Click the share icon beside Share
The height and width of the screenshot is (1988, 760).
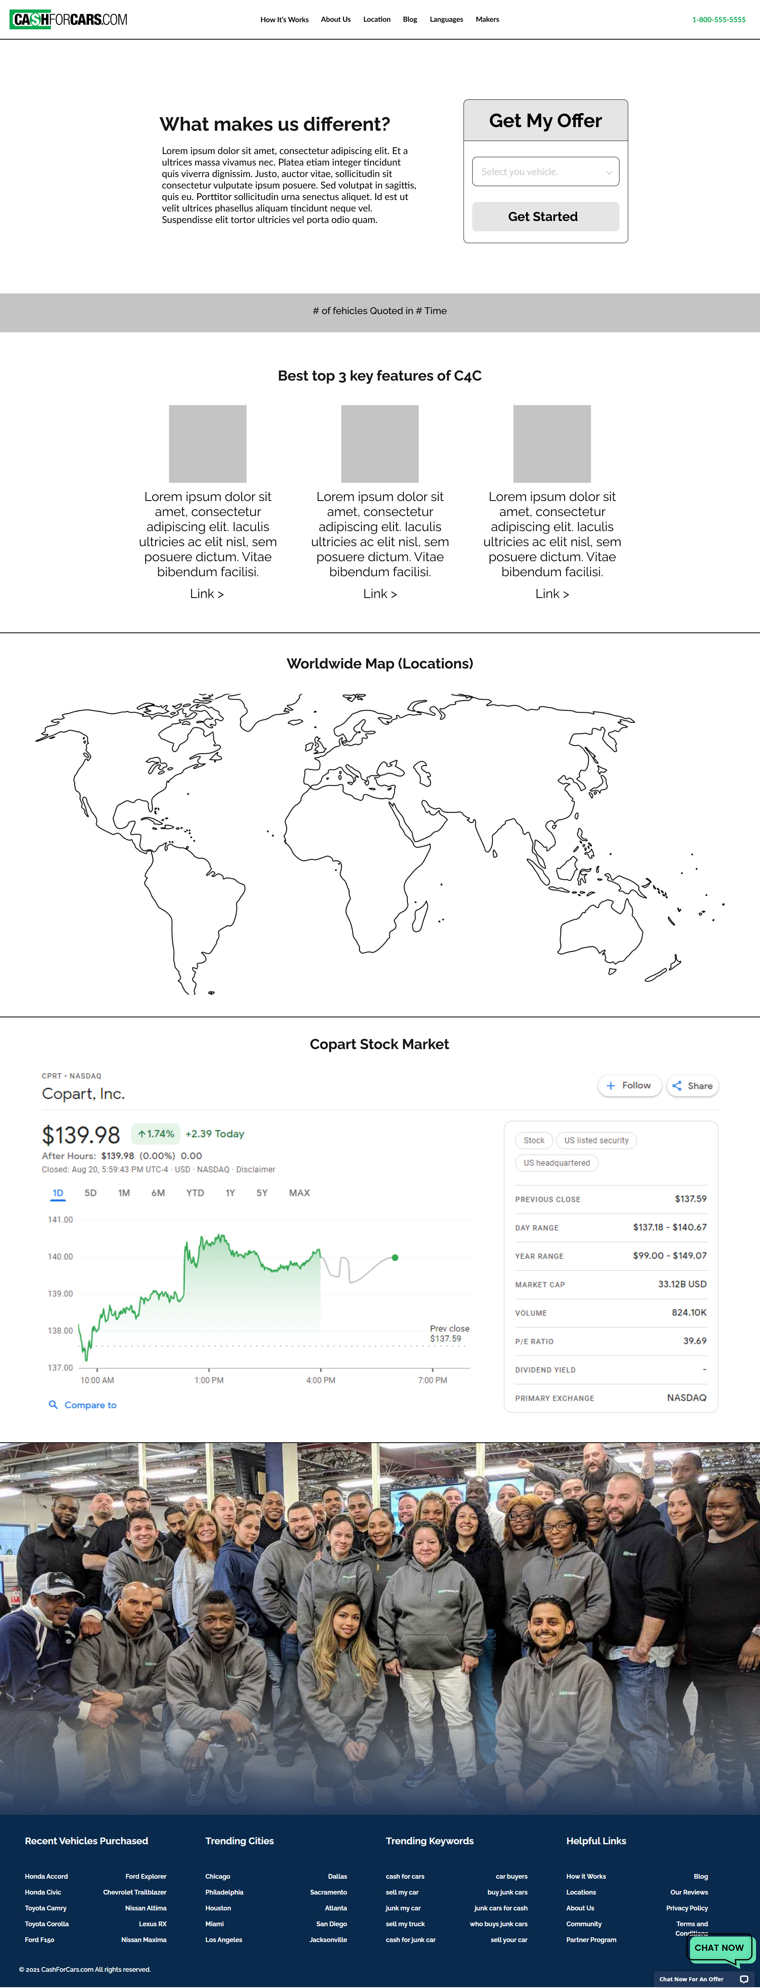(676, 1086)
